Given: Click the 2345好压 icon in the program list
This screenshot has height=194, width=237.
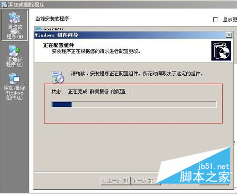Looking at the screenshot, I should click(x=38, y=29).
